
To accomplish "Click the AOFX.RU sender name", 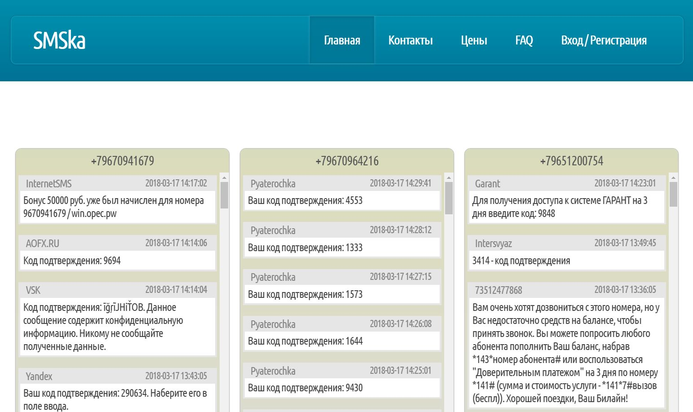I will point(42,244).
